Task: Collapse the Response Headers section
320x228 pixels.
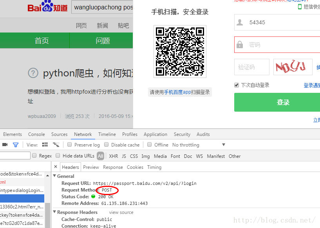Action: pyautogui.click(x=54, y=212)
